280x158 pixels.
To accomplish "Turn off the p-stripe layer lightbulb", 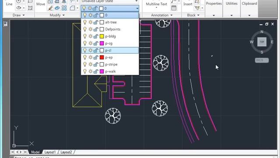I will tap(85, 65).
